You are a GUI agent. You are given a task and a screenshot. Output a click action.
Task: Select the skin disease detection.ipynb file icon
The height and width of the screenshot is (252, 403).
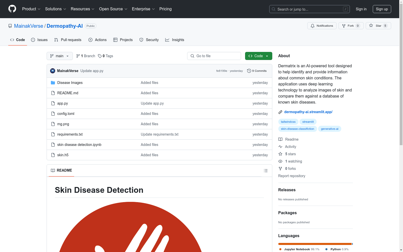coord(53,145)
